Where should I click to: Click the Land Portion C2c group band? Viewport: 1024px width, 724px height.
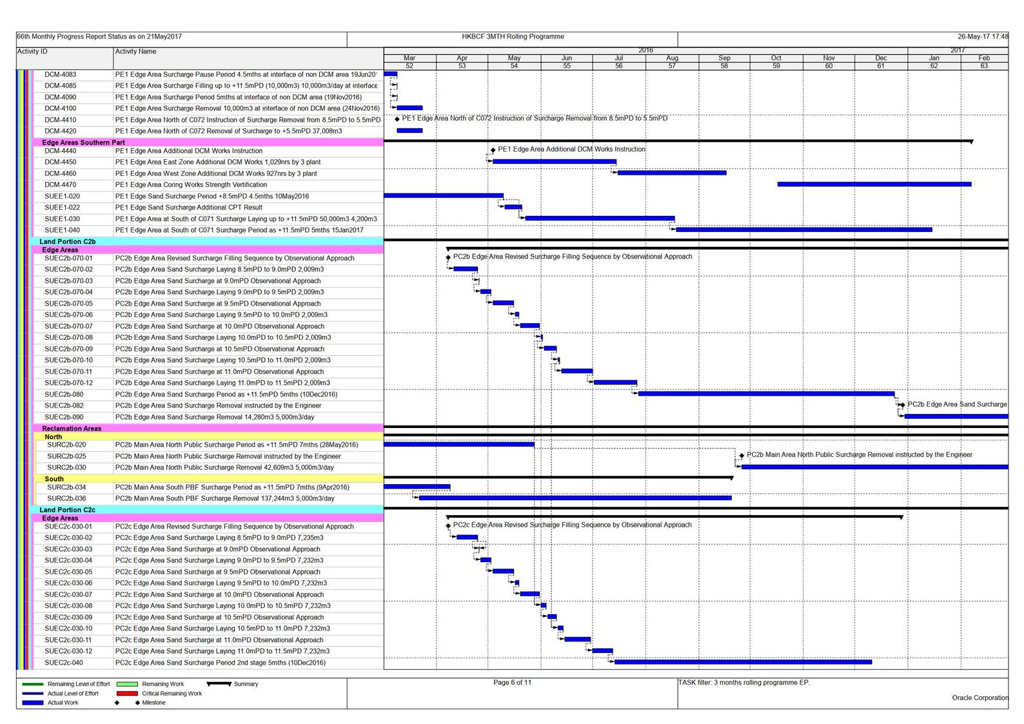click(206, 510)
